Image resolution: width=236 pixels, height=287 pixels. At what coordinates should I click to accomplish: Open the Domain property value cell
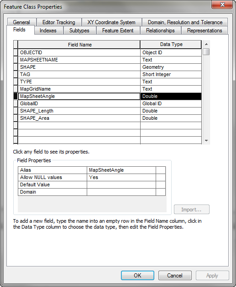click(121, 192)
